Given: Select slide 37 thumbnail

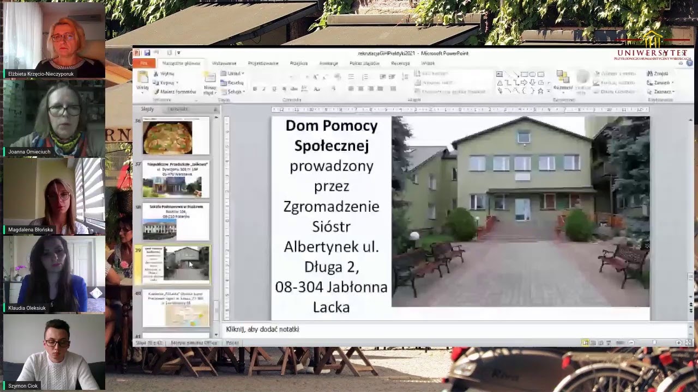Looking at the screenshot, I should pos(176,179).
